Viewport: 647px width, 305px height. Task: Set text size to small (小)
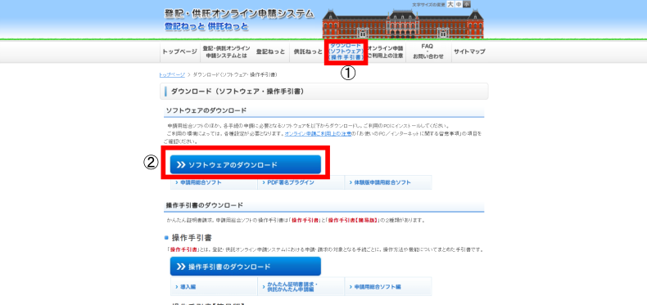coord(467,5)
